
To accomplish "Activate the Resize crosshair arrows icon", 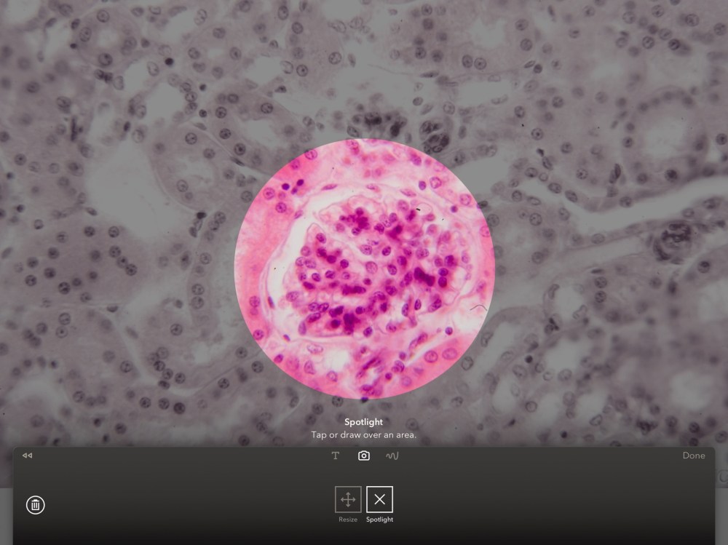I will (x=348, y=499).
